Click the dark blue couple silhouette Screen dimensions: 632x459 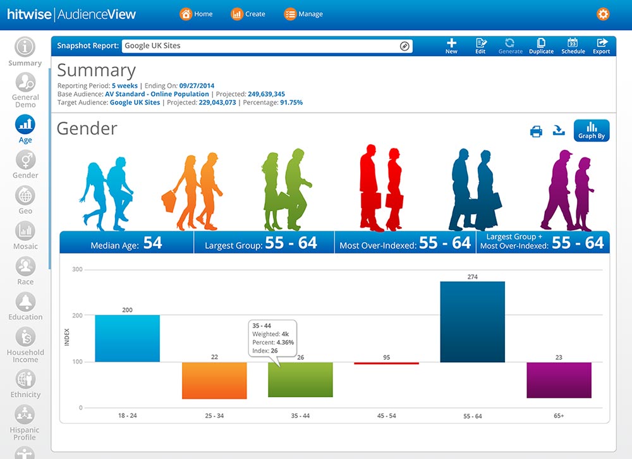coord(475,190)
